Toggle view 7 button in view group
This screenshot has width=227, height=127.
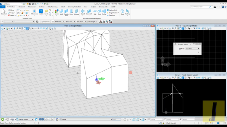[51, 119]
